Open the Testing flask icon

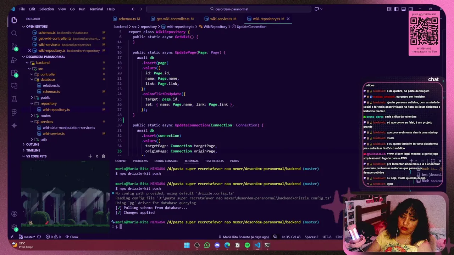[14, 99]
